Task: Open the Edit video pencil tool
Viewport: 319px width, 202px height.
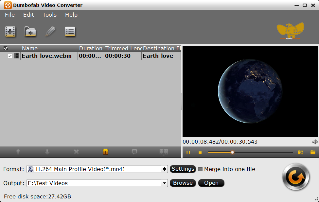Action: click(50, 31)
